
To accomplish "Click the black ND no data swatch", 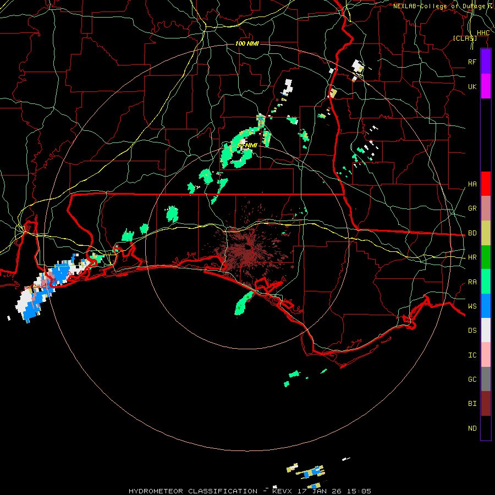I will coord(486,428).
